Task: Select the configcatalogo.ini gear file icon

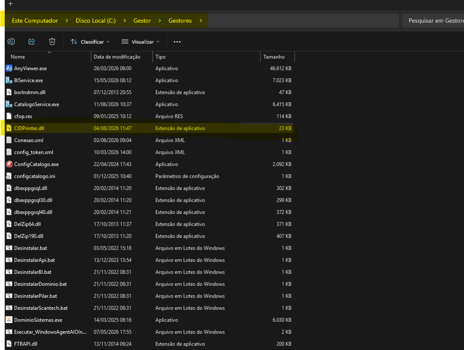Action: [x=9, y=176]
